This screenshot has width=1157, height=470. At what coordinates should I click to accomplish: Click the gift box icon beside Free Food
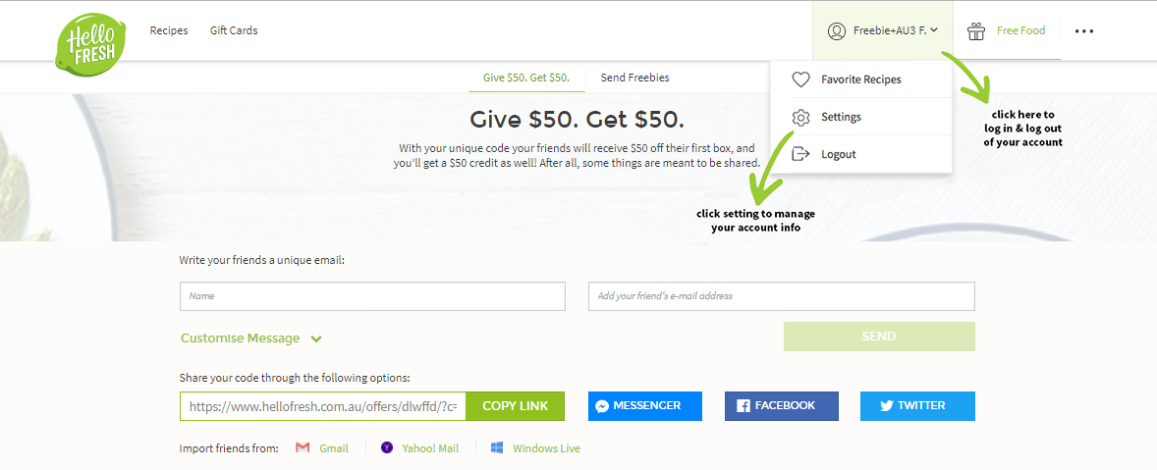(x=976, y=31)
